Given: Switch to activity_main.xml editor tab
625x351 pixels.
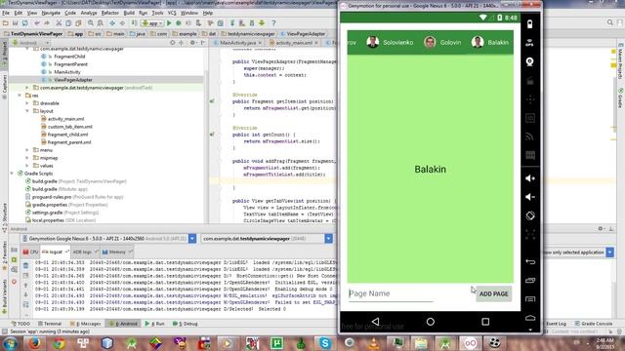Looking at the screenshot, I should 294,43.
